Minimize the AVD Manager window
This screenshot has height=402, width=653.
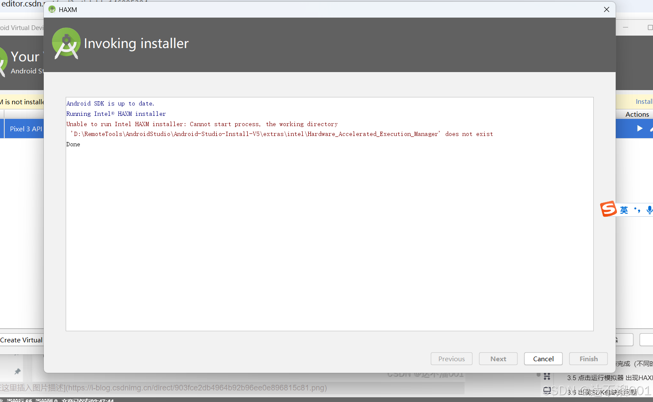626,27
